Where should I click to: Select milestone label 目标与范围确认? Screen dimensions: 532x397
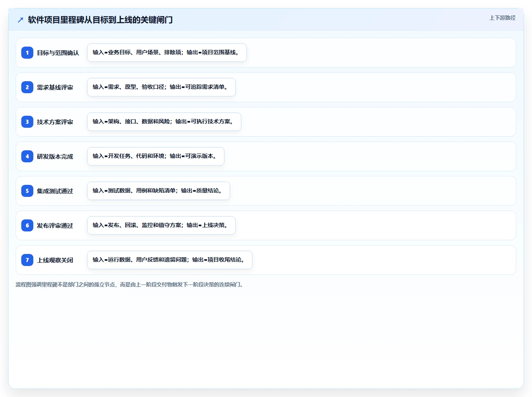pyautogui.click(x=58, y=53)
